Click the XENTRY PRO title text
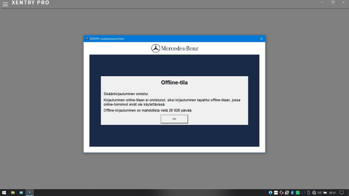Screen dimensions: 349x196 (31, 3)
